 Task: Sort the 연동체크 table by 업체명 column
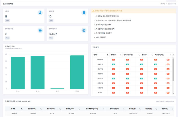coord(108,55)
